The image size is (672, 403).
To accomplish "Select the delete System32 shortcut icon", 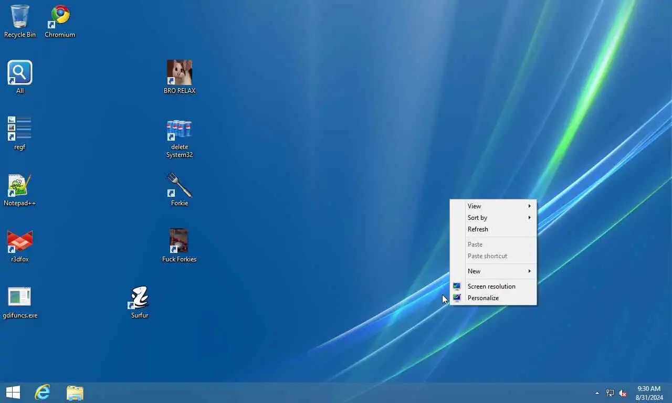I will tap(180, 137).
